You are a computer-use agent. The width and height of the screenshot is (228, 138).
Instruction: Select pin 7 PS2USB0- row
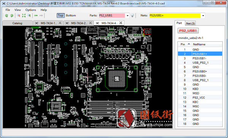pyautogui.click(x=200, y=76)
